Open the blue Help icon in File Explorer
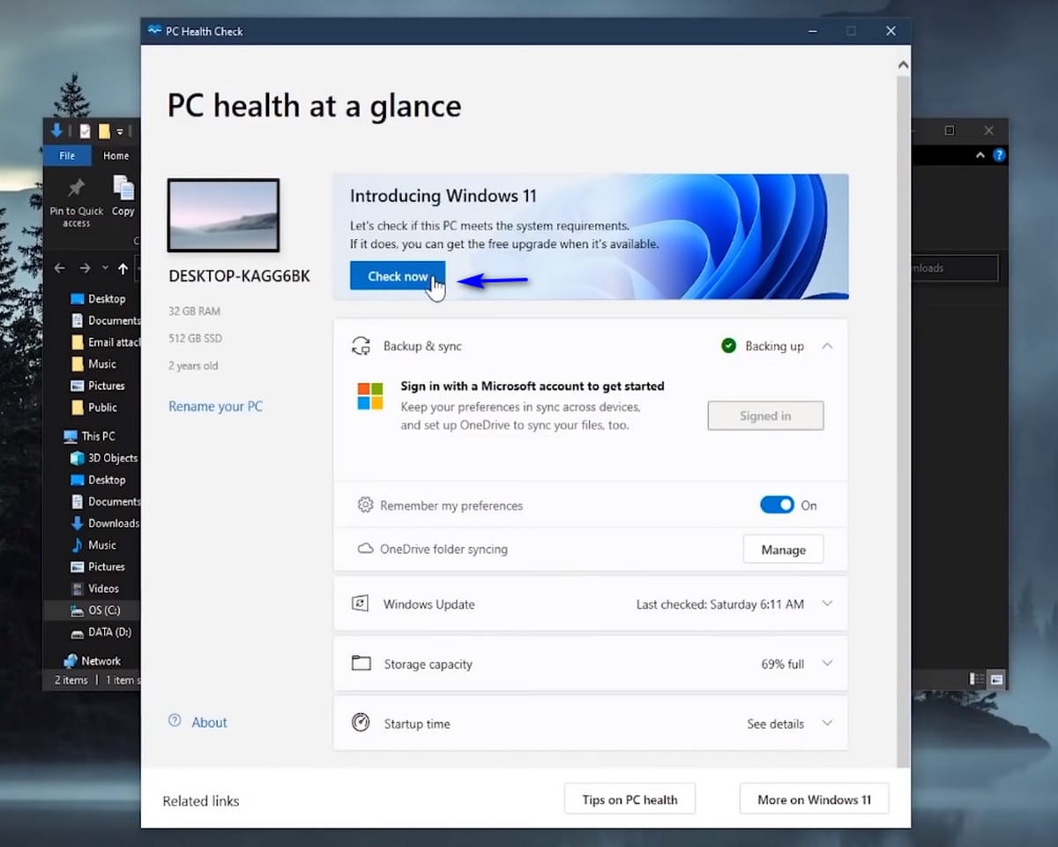This screenshot has height=847, width=1058. pyautogui.click(x=998, y=155)
